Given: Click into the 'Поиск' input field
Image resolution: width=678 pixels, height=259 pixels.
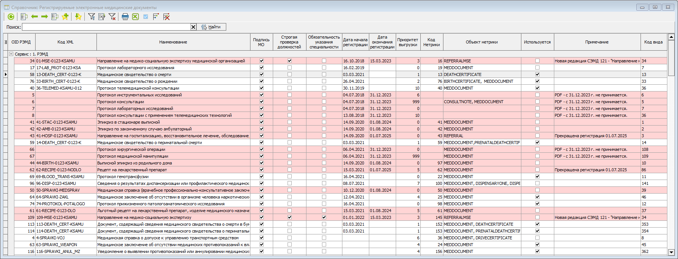Looking at the screenshot, I should [106, 27].
